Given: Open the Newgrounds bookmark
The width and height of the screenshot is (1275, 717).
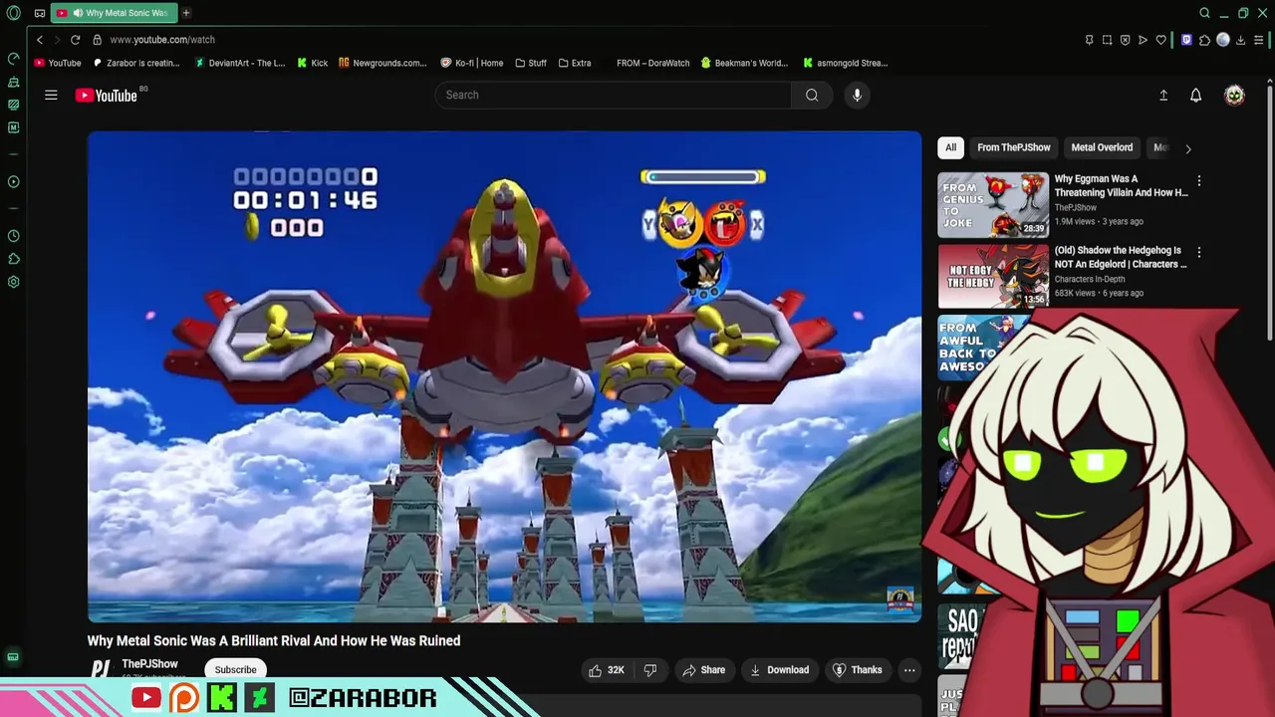Looking at the screenshot, I should pos(382,63).
